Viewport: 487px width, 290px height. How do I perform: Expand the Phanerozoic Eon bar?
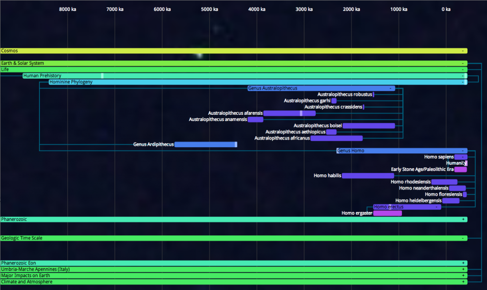pos(463,263)
